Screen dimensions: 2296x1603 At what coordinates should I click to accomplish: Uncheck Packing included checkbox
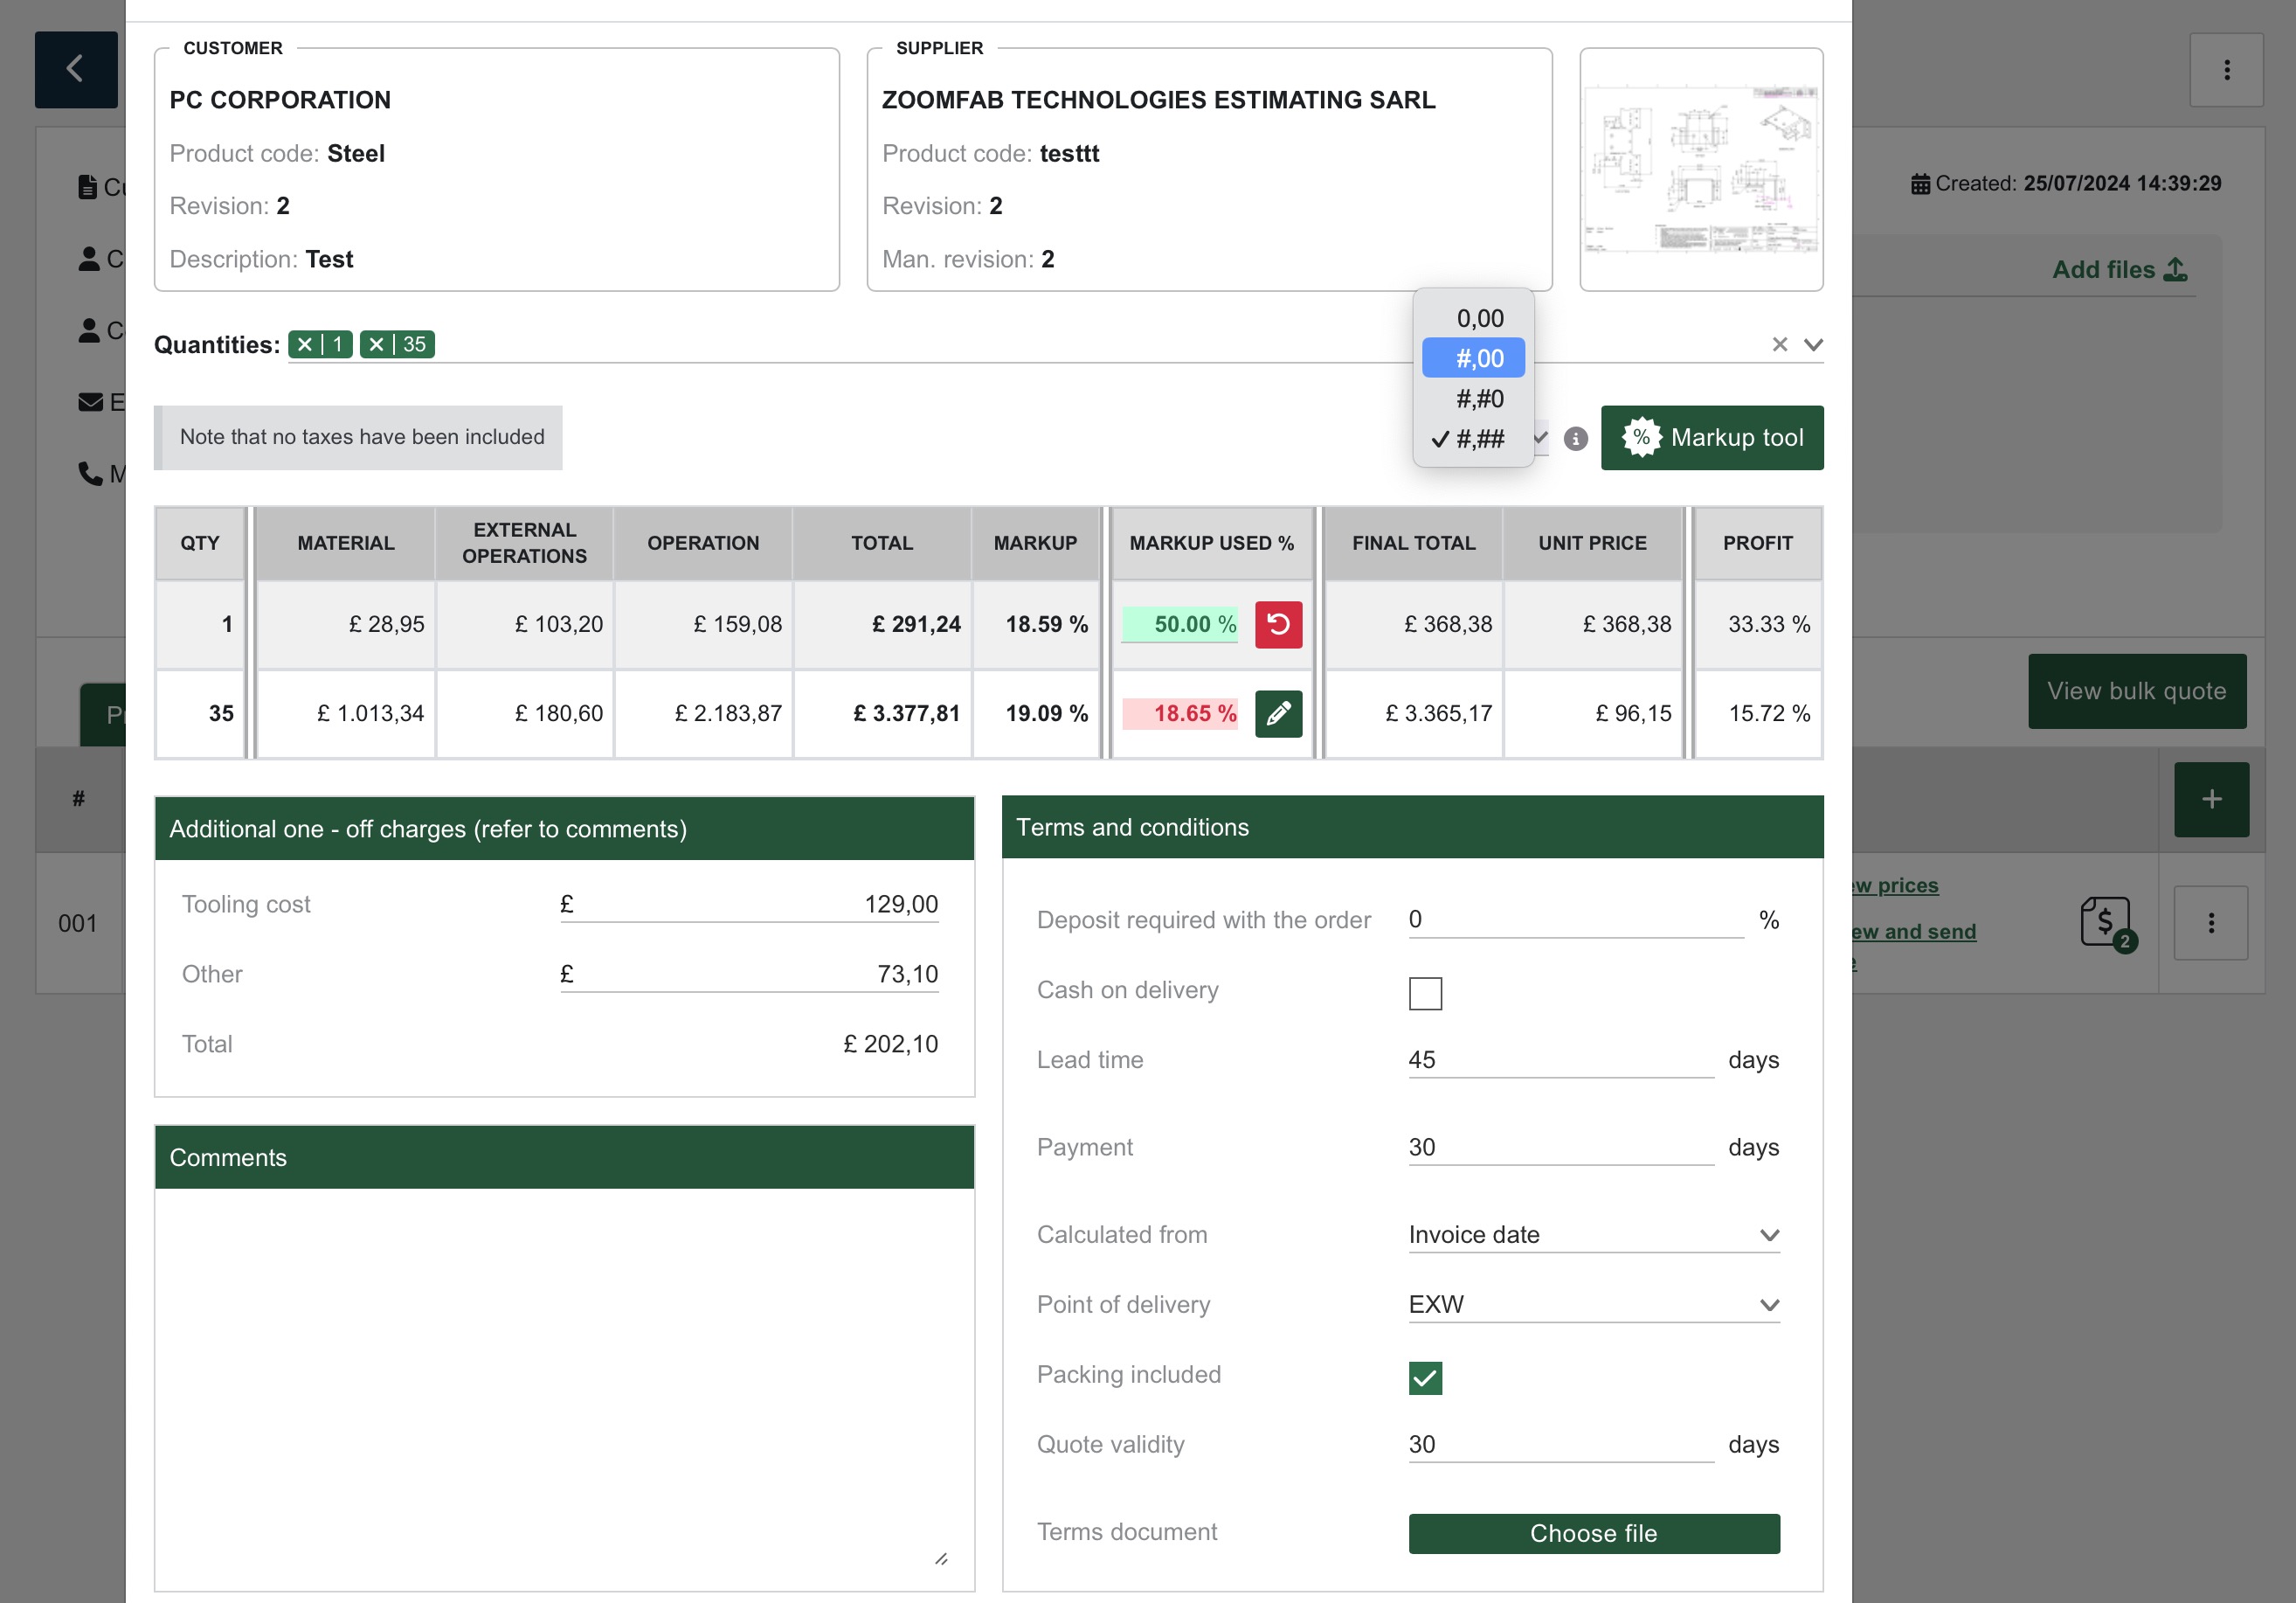[1424, 1377]
